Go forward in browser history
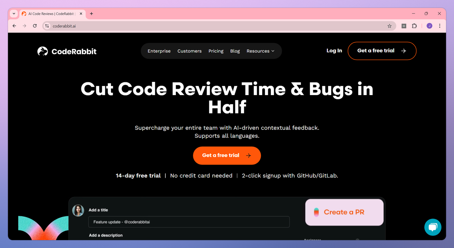454x248 pixels. [x=25, y=26]
